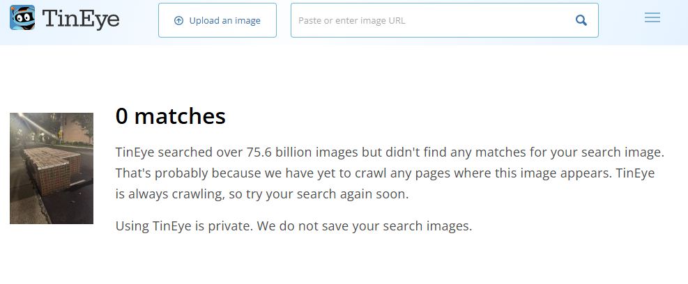
Task: Click the TinEye wordmark text
Action: coord(81,19)
